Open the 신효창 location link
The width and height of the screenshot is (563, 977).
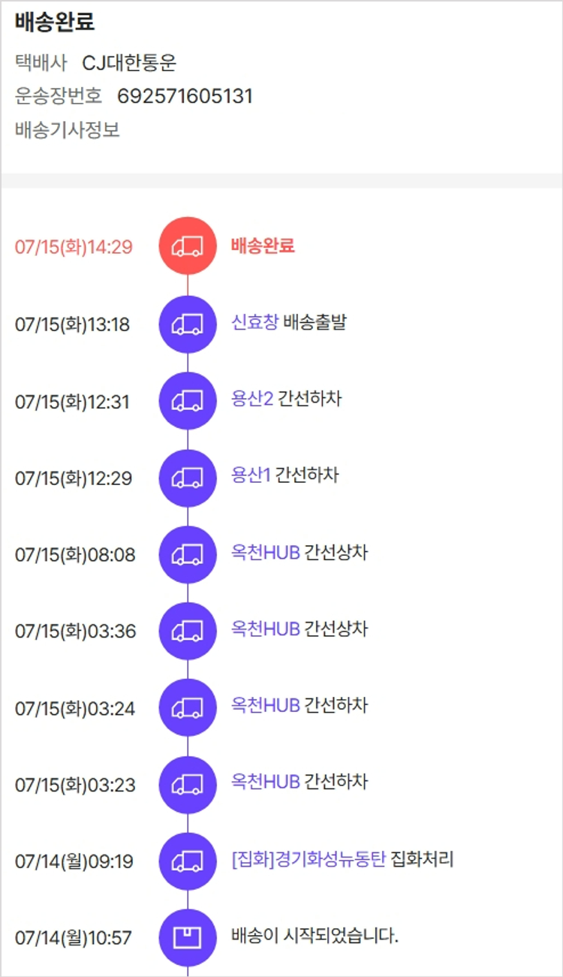(255, 323)
